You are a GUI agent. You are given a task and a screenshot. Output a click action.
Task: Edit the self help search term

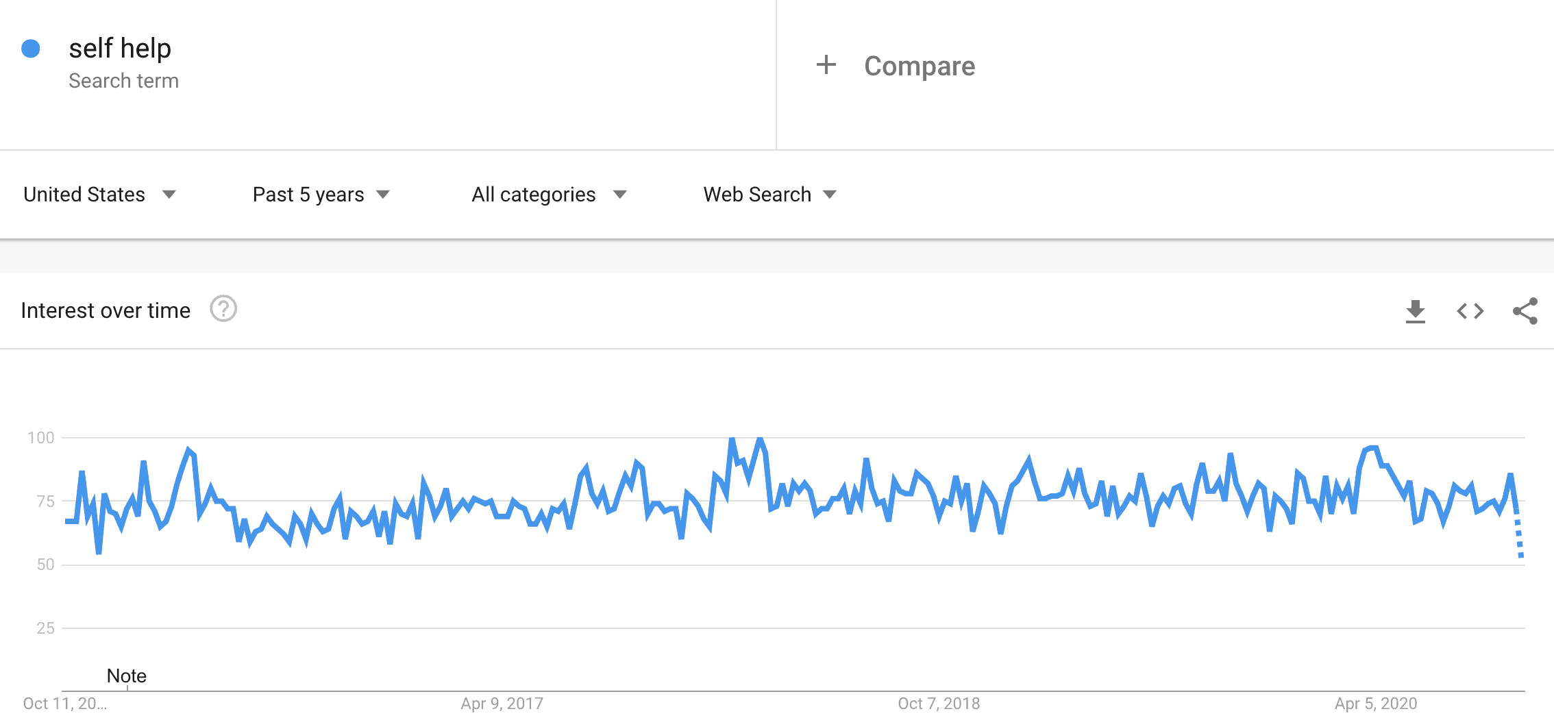click(x=120, y=49)
